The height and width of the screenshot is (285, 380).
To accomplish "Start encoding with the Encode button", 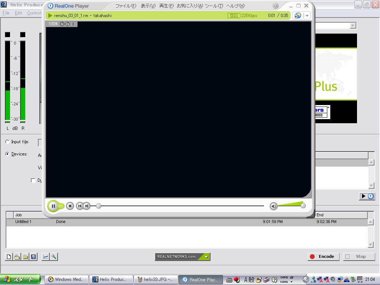I will 323,257.
